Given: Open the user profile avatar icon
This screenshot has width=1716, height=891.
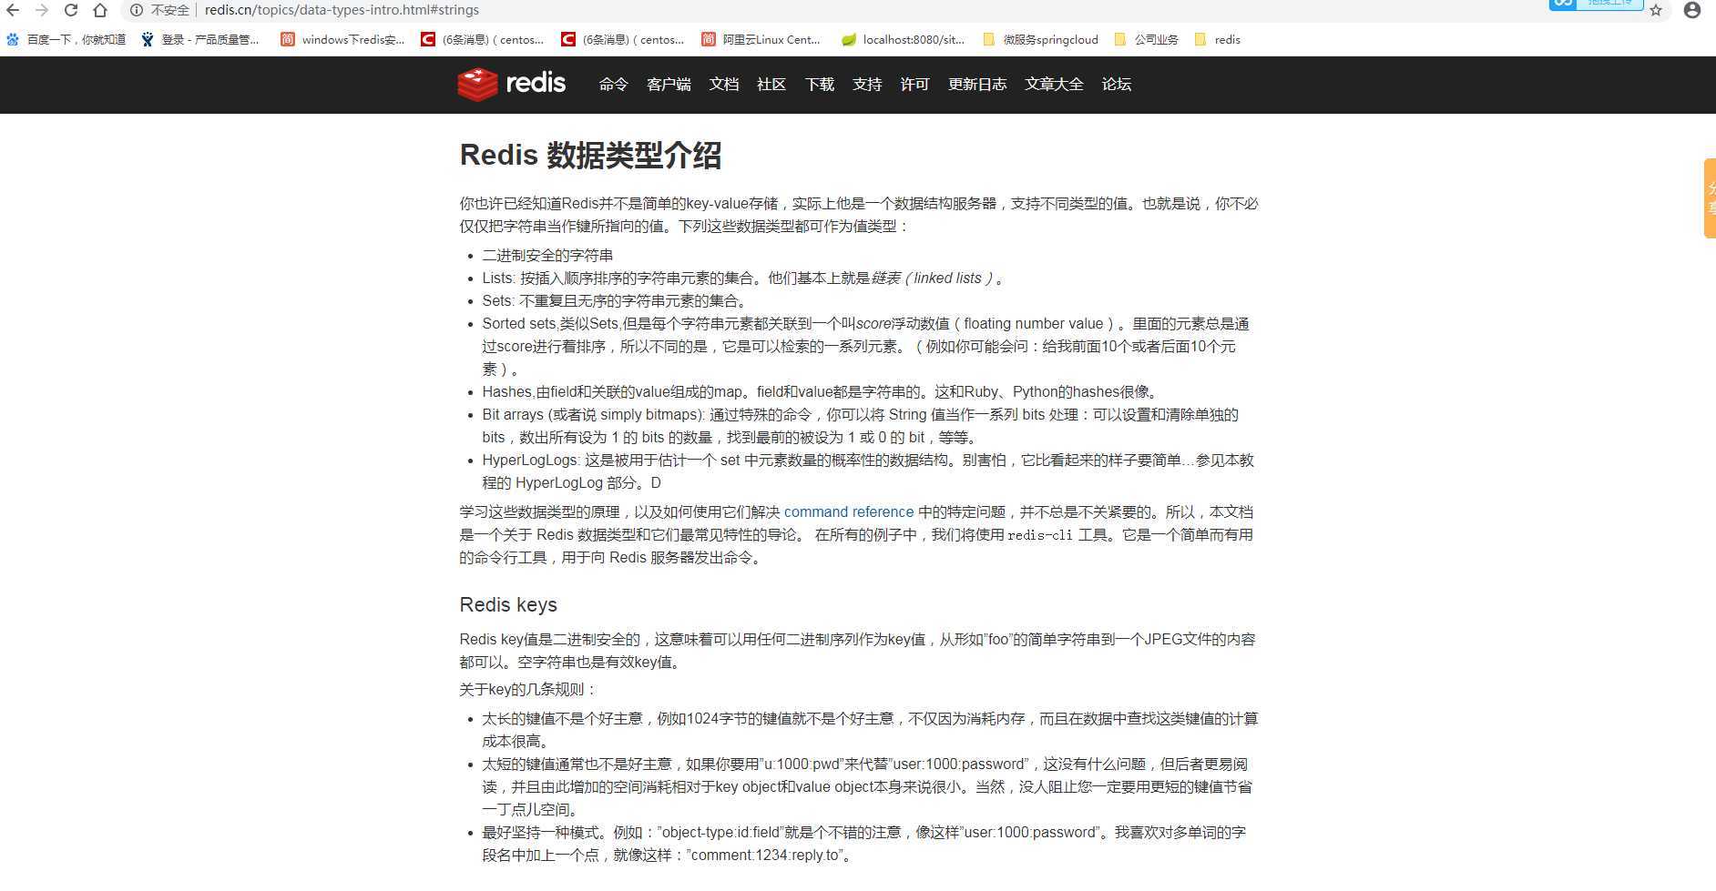Looking at the screenshot, I should 1692,10.
